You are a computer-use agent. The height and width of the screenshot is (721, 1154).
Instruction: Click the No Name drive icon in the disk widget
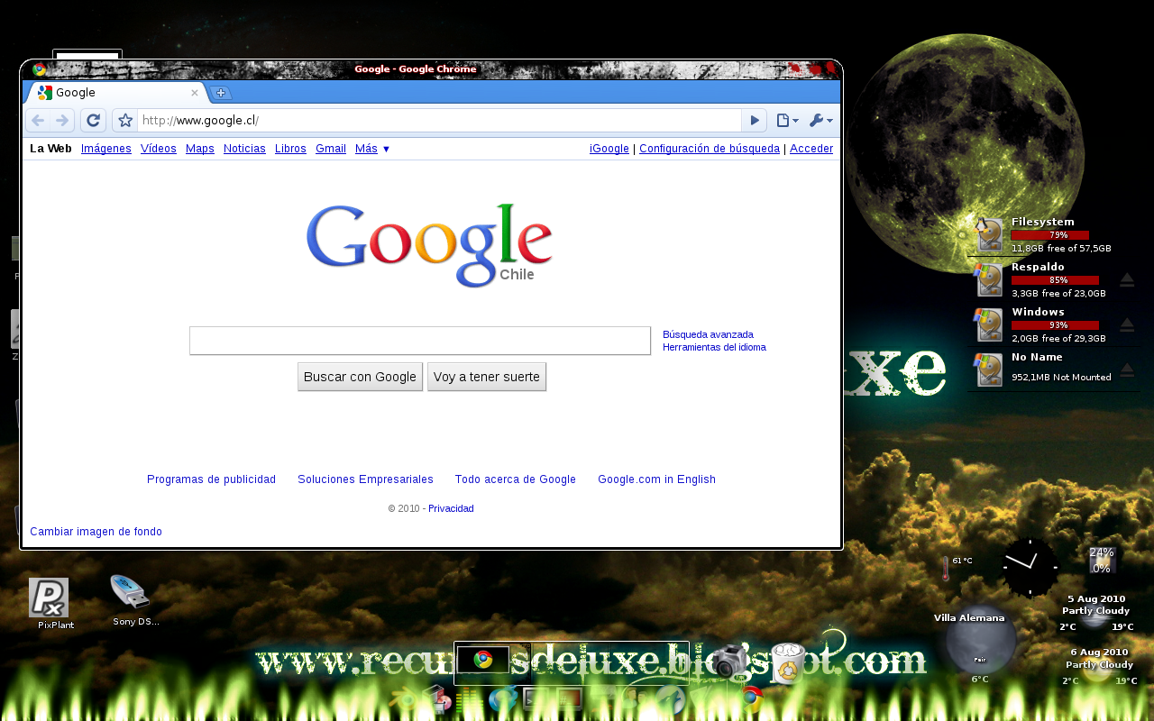(x=989, y=370)
